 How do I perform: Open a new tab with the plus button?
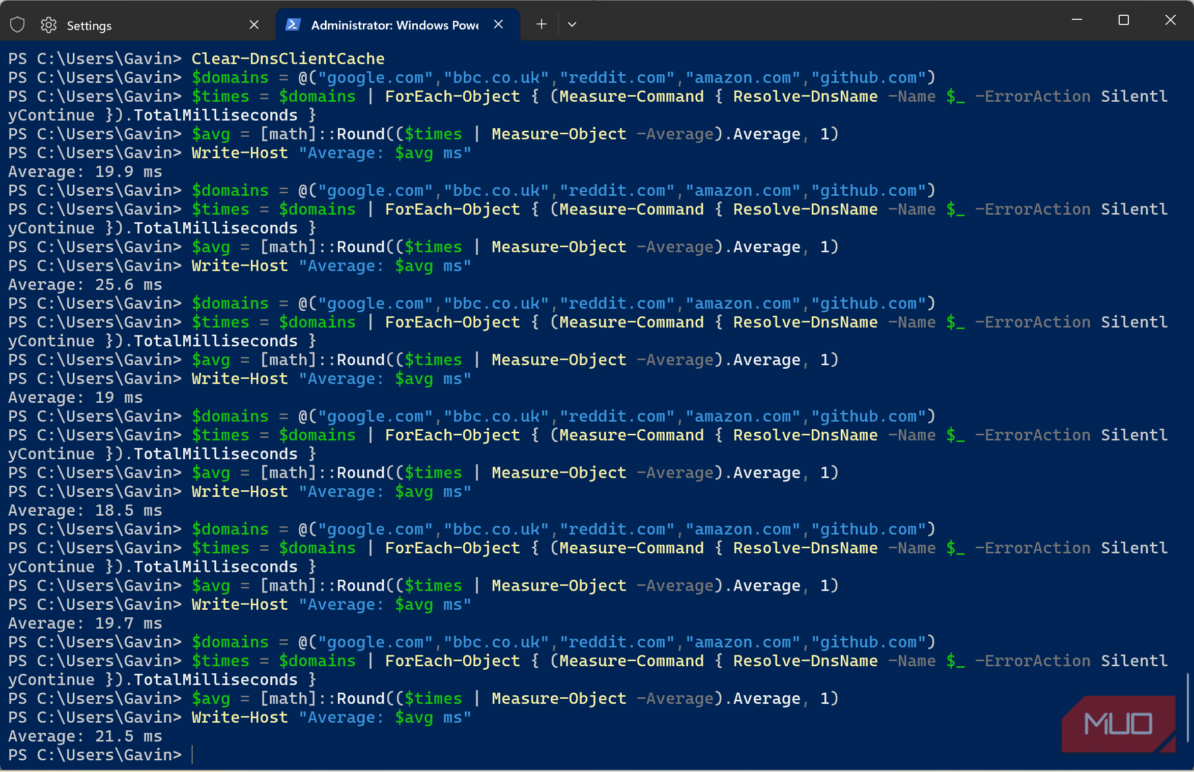point(542,24)
